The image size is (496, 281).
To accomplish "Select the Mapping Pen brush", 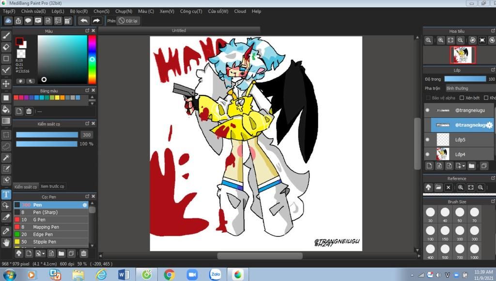I will pyautogui.click(x=50, y=227).
